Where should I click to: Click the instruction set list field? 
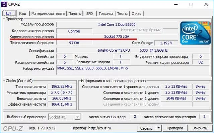click(x=133, y=70)
